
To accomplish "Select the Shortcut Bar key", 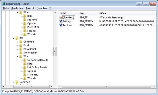I will (30, 53).
